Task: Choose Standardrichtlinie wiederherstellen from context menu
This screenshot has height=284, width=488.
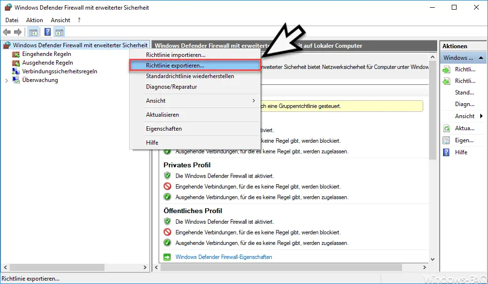Action: click(x=195, y=76)
